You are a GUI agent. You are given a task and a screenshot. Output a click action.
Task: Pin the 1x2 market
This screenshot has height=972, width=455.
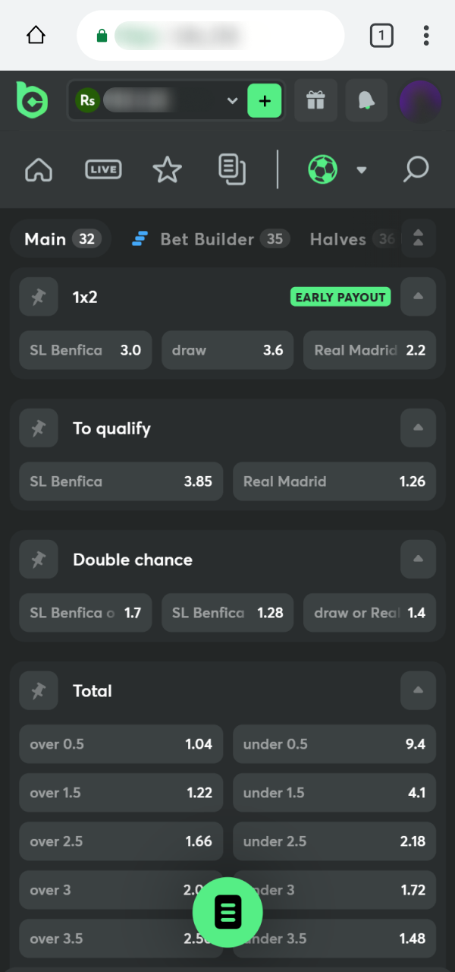[x=39, y=297]
